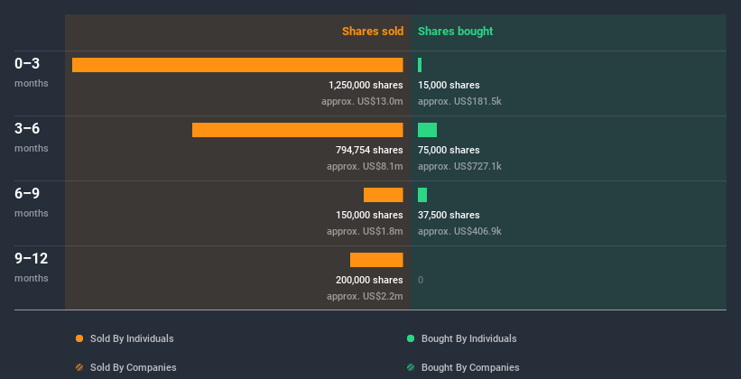
Task: Click the approx. US$181.5k value
Action: click(459, 101)
